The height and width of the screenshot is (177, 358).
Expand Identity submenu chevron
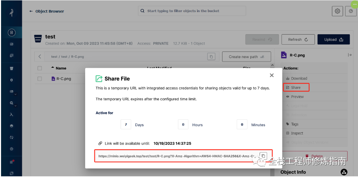(16, 94)
